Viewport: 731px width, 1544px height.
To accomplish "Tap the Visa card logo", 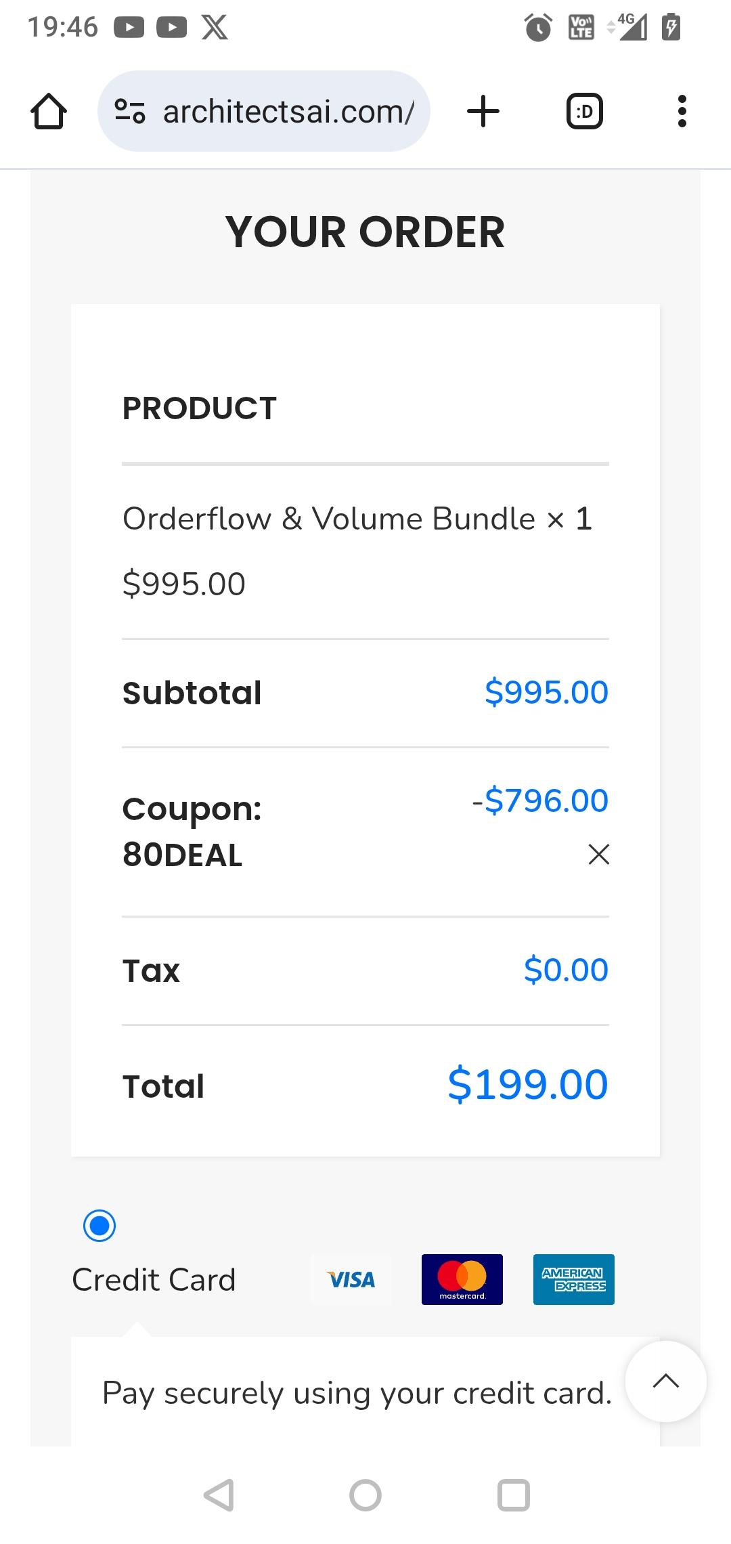I will pyautogui.click(x=351, y=1279).
